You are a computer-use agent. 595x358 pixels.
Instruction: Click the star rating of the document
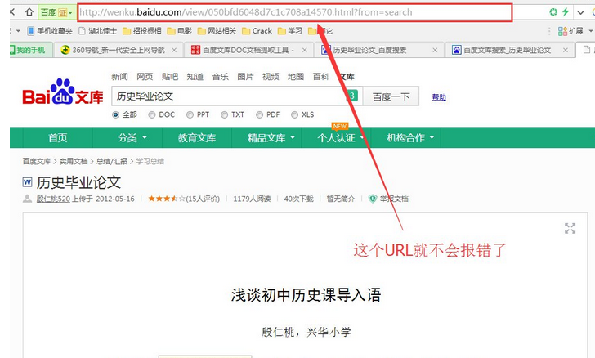167,199
